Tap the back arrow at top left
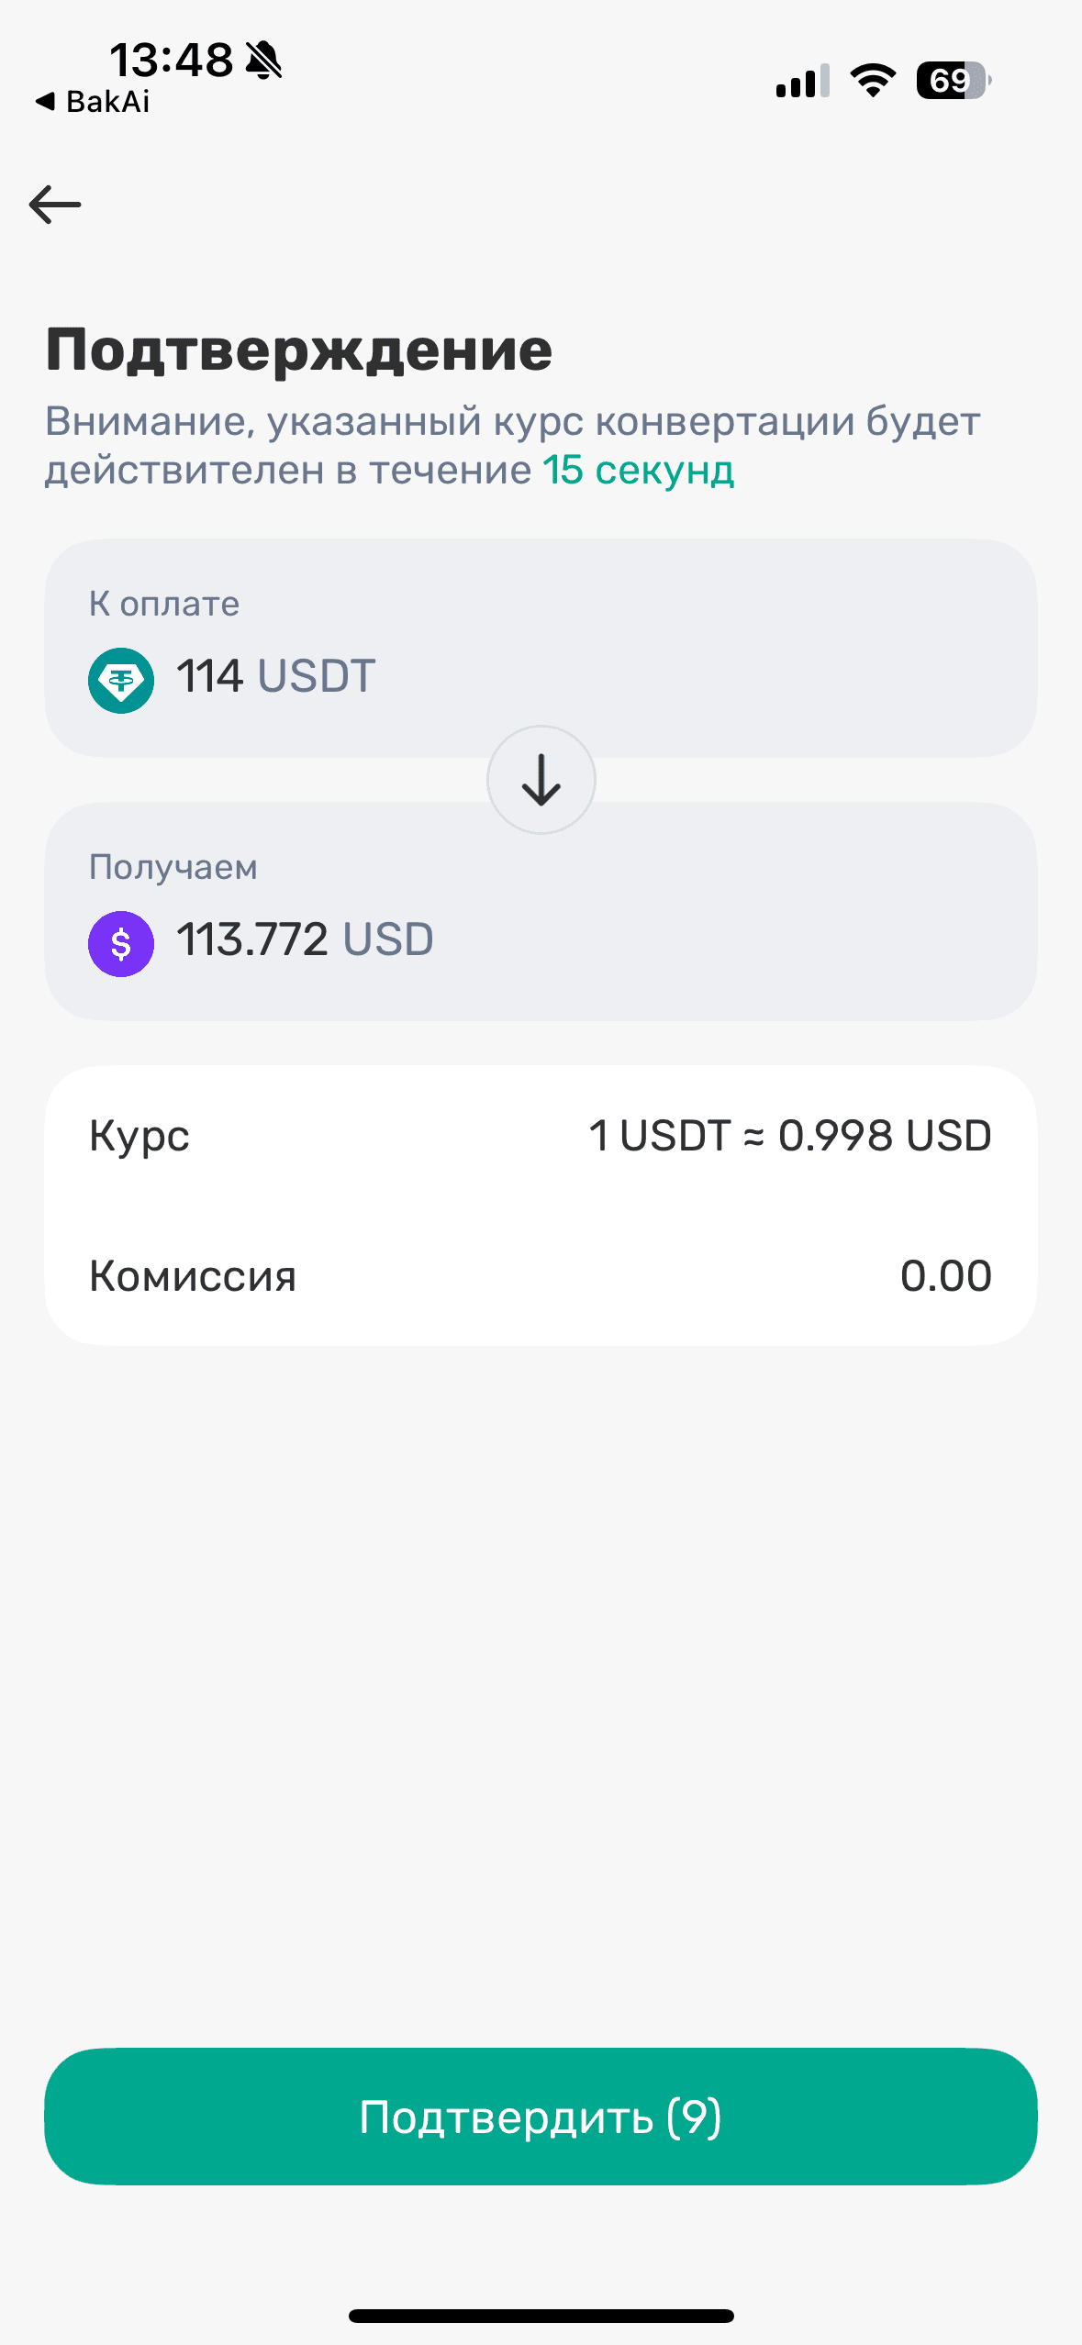Screen dimensions: 1082x2345 point(55,204)
